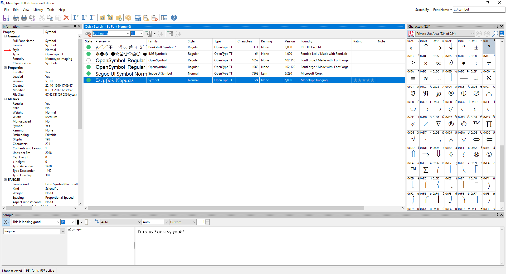Screen dimensions: 506x274
Task: Sort by Family column header
Action: (x=166, y=41)
